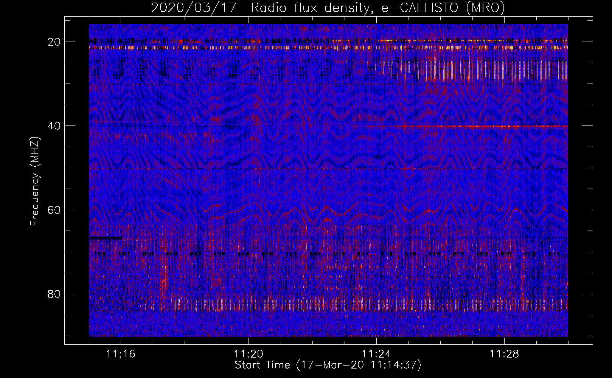Click the '80' frequency tick label
The width and height of the screenshot is (612, 378).
(54, 294)
